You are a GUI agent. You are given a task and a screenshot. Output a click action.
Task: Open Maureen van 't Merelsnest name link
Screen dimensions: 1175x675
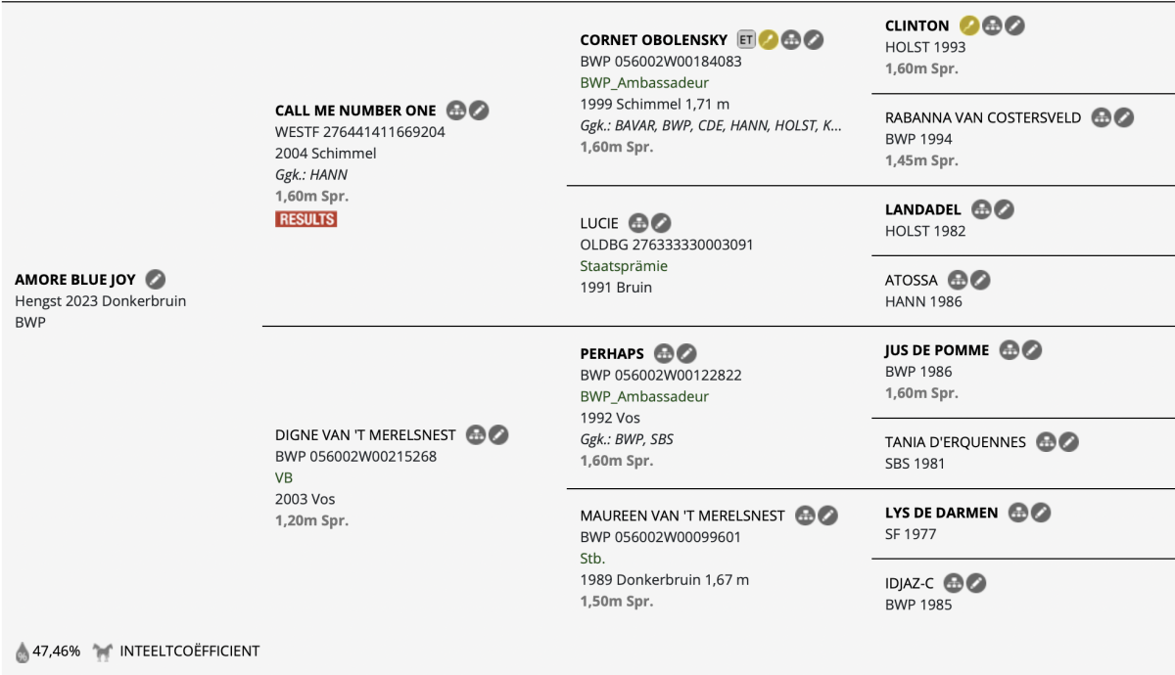[x=682, y=516]
